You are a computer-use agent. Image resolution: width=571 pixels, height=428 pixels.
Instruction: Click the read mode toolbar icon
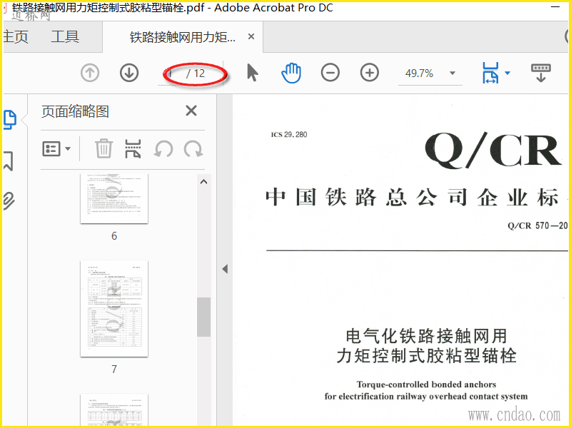[541, 73]
